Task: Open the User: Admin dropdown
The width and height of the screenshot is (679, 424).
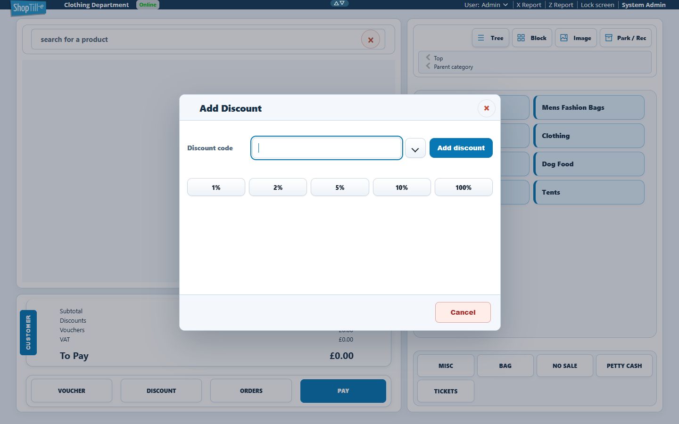Action: pyautogui.click(x=486, y=5)
